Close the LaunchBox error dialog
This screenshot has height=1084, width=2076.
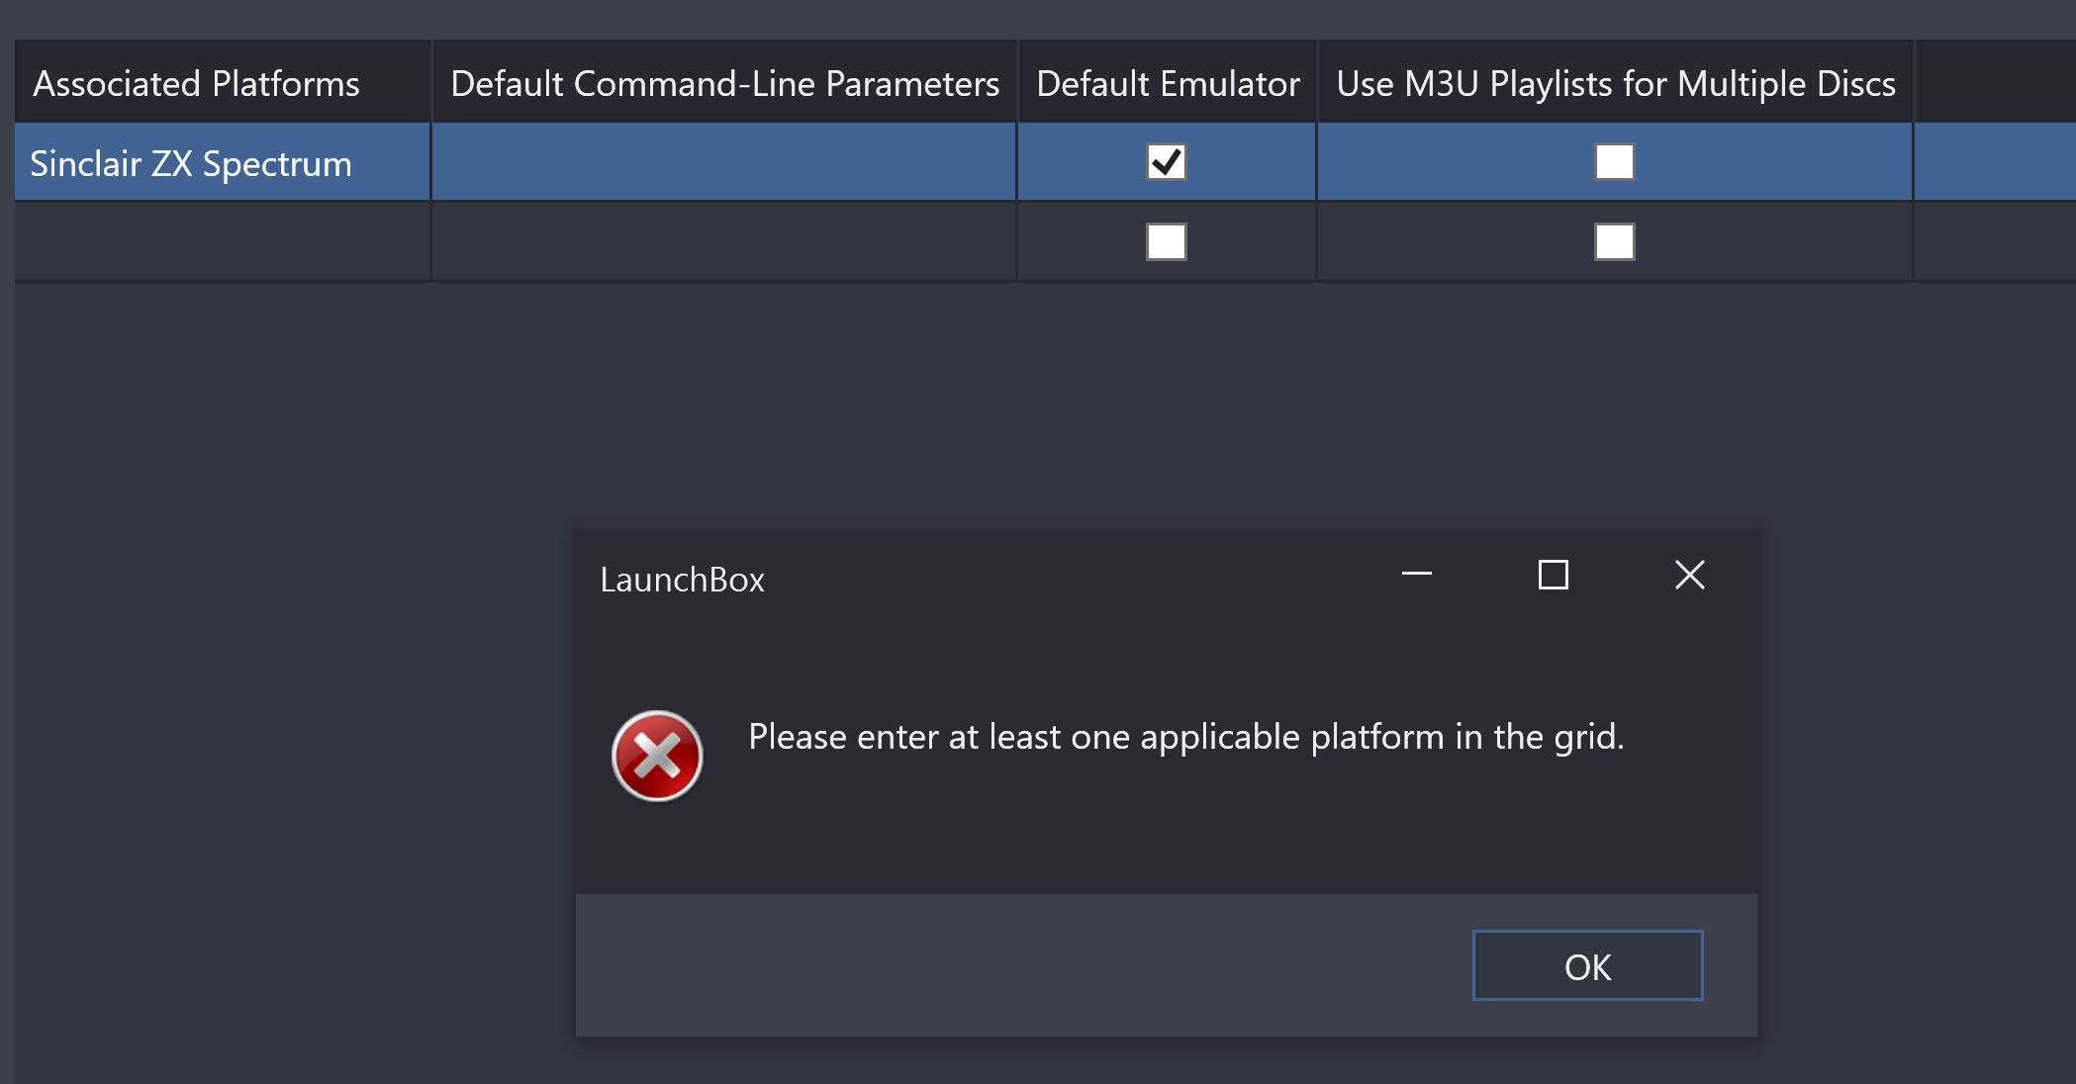[1689, 575]
